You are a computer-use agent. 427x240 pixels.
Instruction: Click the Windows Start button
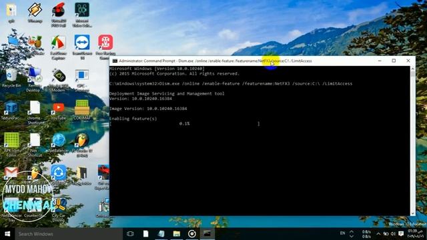(x=7, y=234)
